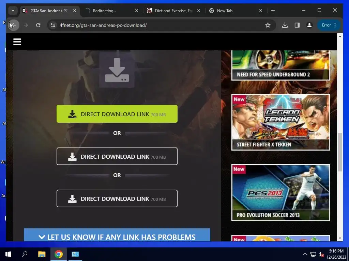This screenshot has height=261, width=349.
Task: Click the page scrollbar up arrow
Action: click(340, 36)
